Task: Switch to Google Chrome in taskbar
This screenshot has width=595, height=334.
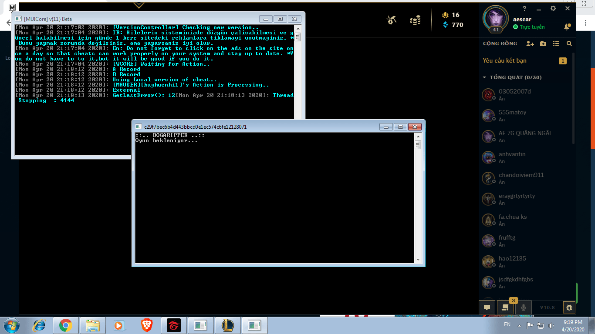Action: [x=66, y=325]
